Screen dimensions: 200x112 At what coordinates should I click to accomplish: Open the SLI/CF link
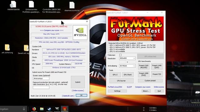(129, 87)
